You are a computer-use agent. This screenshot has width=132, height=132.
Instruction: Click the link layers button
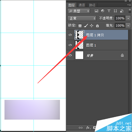point(81,128)
